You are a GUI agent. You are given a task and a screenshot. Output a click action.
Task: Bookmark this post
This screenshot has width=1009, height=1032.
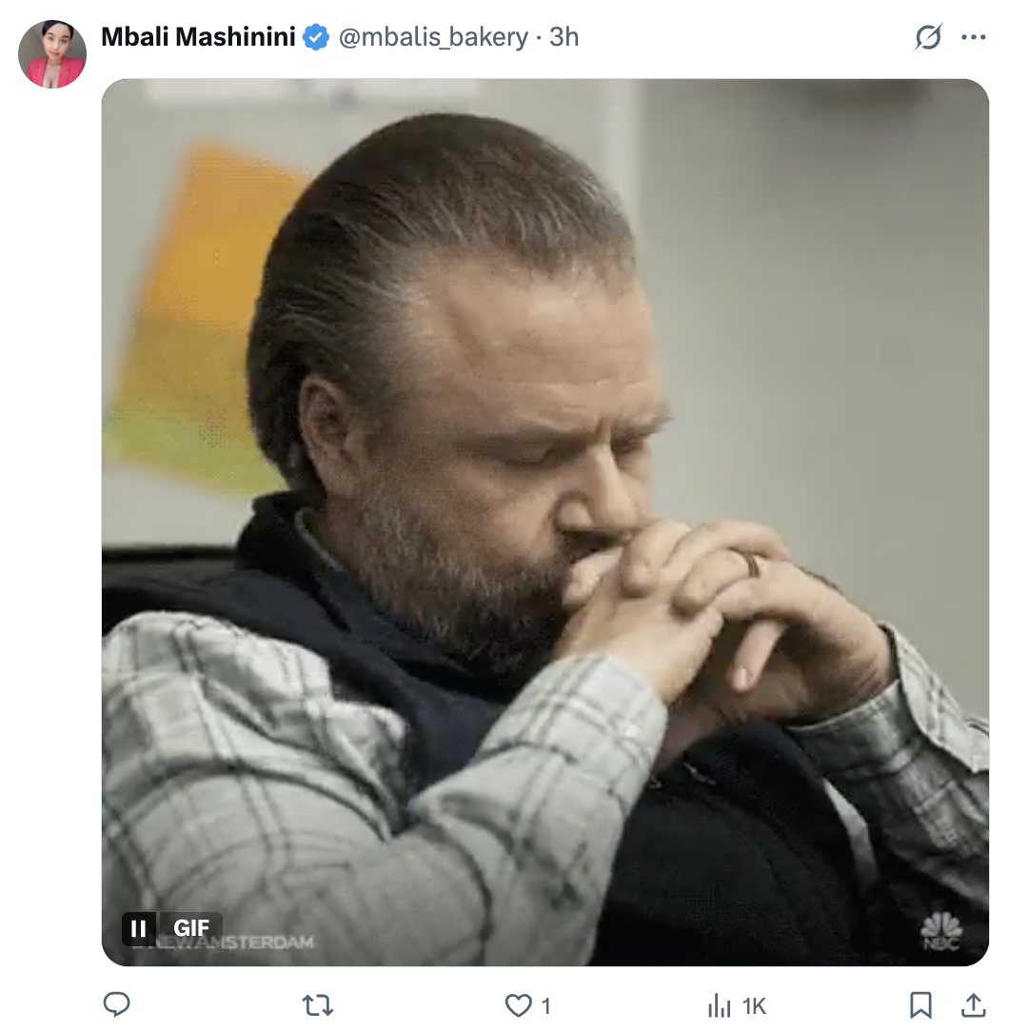(x=920, y=1005)
